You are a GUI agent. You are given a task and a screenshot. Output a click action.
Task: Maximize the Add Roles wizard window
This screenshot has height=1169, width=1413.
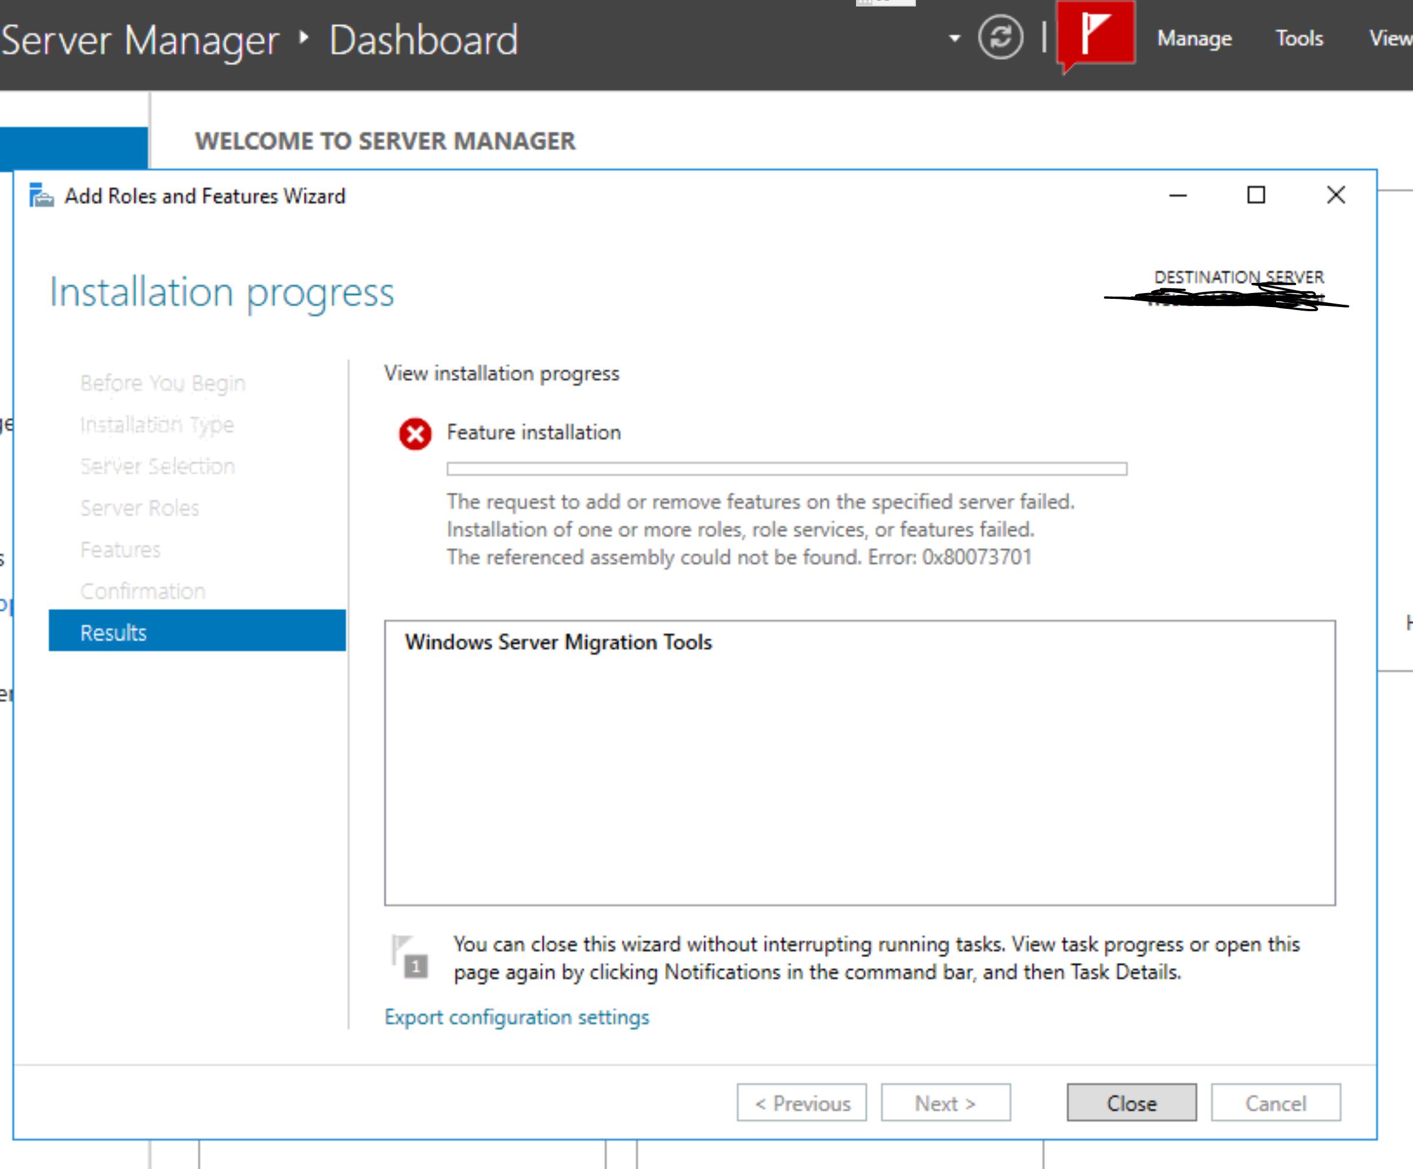coord(1256,195)
